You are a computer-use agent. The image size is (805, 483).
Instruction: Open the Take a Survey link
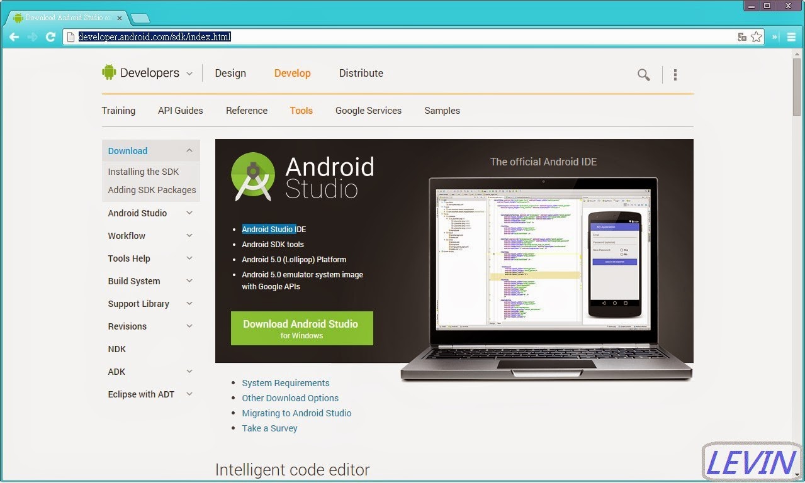(x=269, y=428)
